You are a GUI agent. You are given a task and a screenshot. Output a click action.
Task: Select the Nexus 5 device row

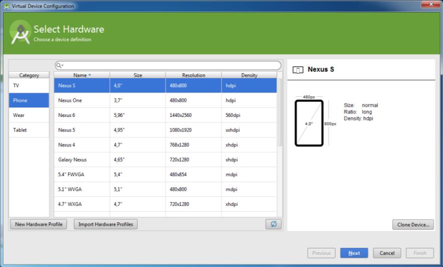pos(165,130)
